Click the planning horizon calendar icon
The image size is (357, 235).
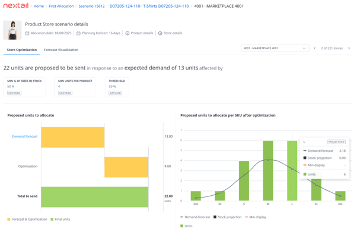click(78, 33)
